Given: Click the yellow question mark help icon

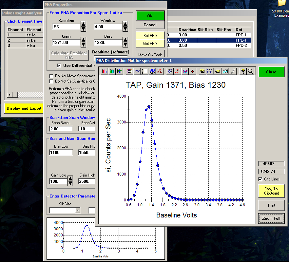Looking at the screenshot, I should (243, 71).
